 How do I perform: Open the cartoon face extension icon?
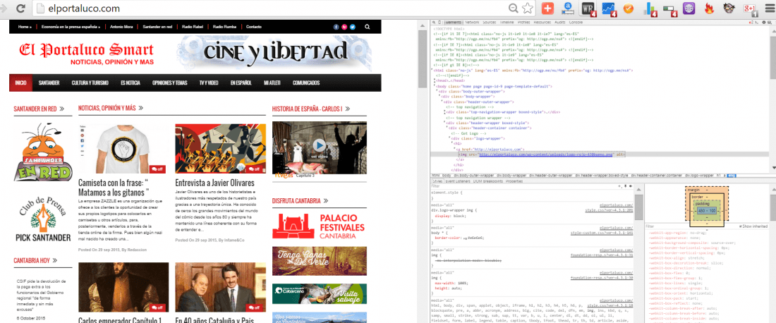(x=729, y=8)
